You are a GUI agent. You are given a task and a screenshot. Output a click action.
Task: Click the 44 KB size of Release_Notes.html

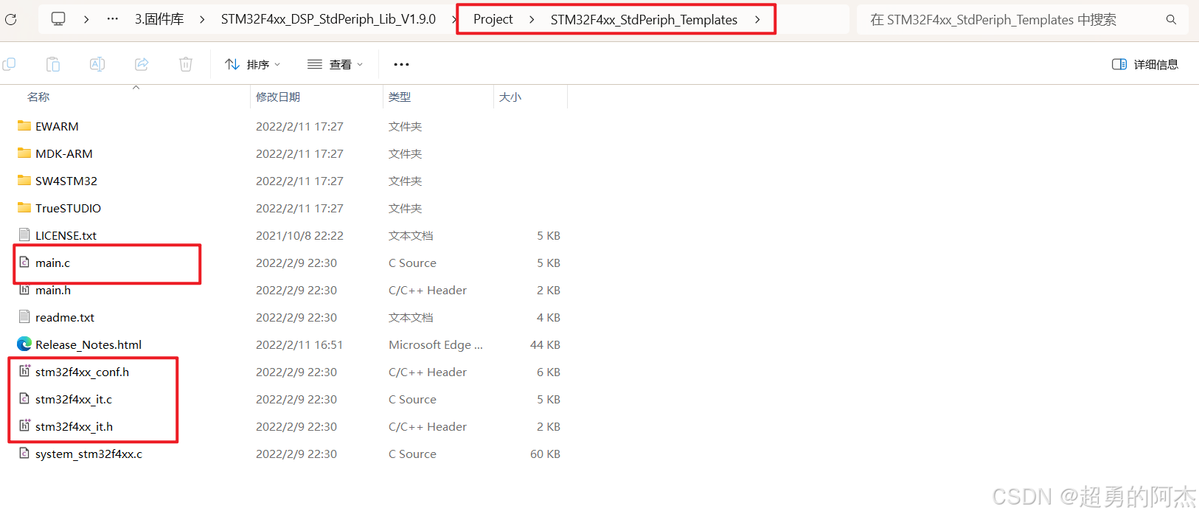coord(545,345)
